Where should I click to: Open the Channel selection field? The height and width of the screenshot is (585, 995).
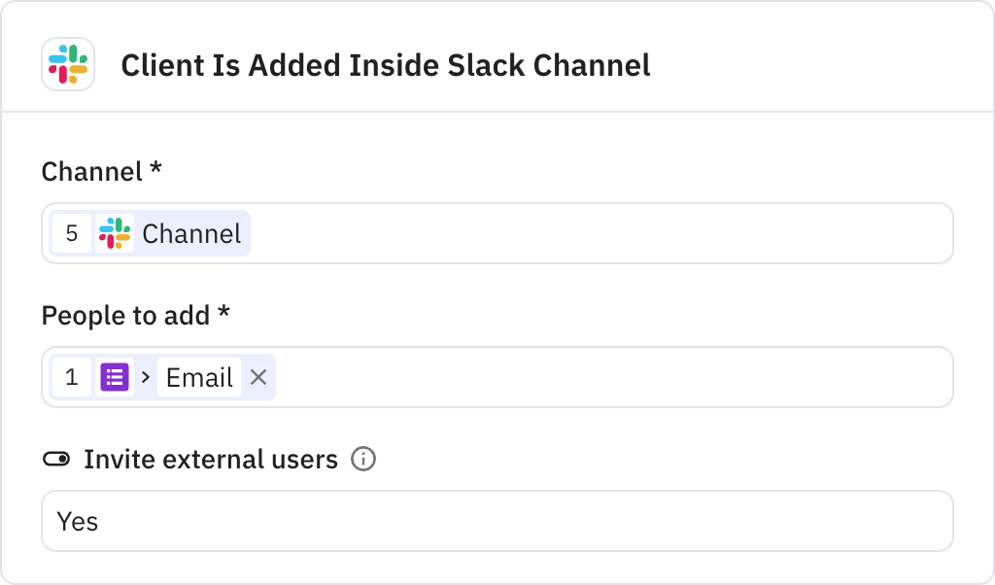pos(583,233)
